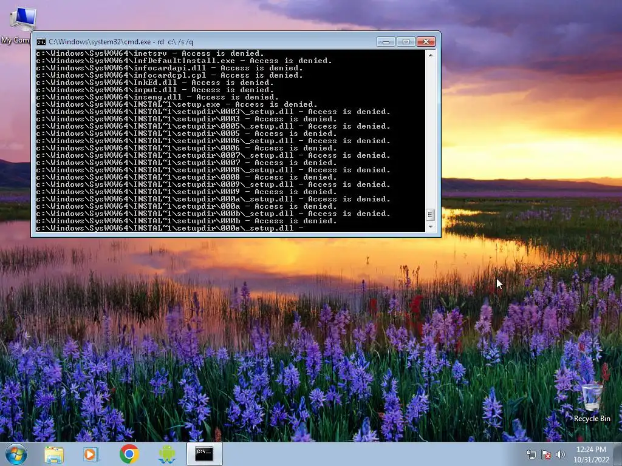Minimize the cmd.exe window
The height and width of the screenshot is (466, 622).
(x=386, y=42)
